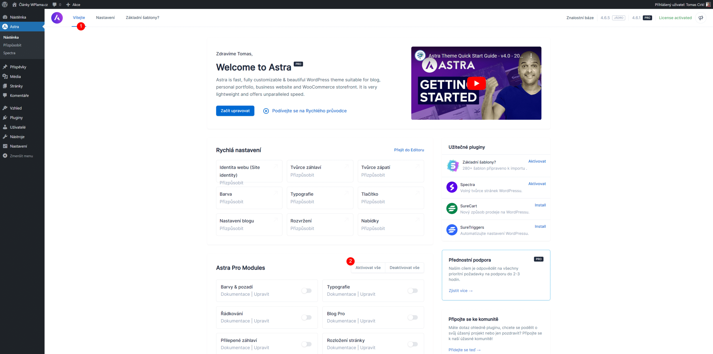Image resolution: width=713 pixels, height=354 pixels.
Task: Click the Spectra plugin logo
Action: (x=452, y=187)
